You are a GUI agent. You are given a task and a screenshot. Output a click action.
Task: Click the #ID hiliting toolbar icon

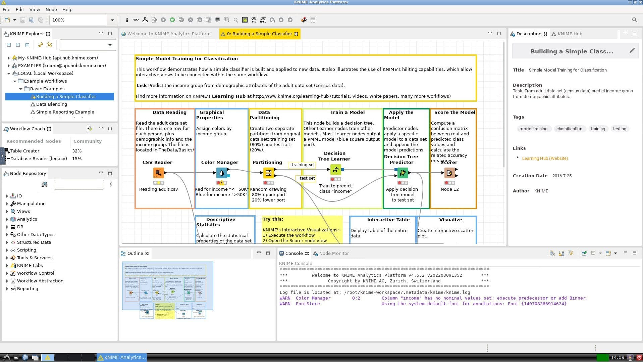[254, 20]
